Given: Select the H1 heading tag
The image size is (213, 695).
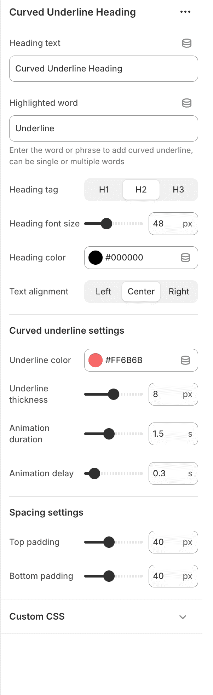Looking at the screenshot, I should pyautogui.click(x=104, y=190).
